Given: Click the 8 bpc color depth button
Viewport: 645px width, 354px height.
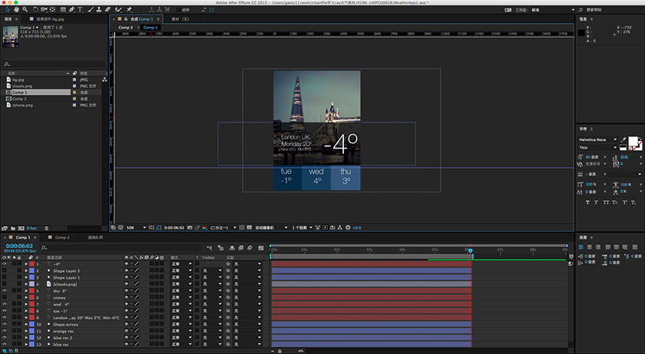Looking at the screenshot, I should (31, 228).
